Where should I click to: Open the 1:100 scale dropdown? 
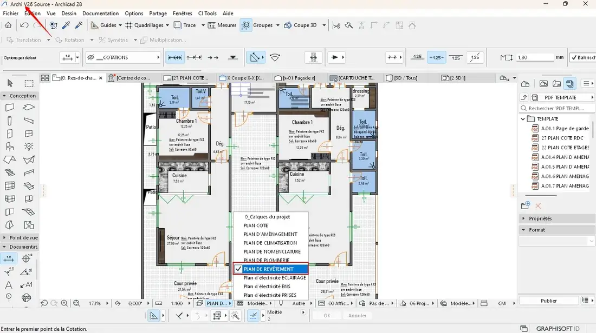point(179,303)
